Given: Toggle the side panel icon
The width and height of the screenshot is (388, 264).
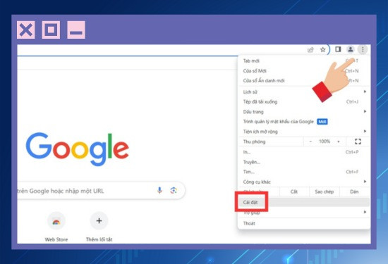Looking at the screenshot, I should tap(338, 49).
